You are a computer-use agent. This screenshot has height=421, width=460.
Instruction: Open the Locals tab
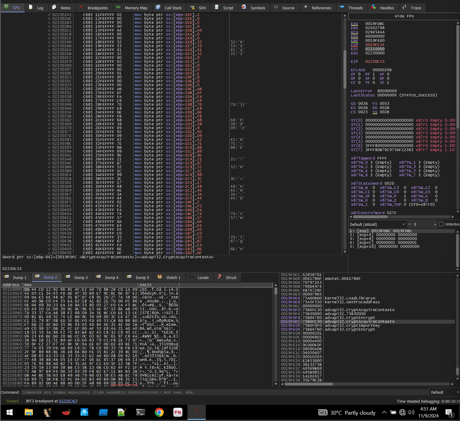click(199, 277)
